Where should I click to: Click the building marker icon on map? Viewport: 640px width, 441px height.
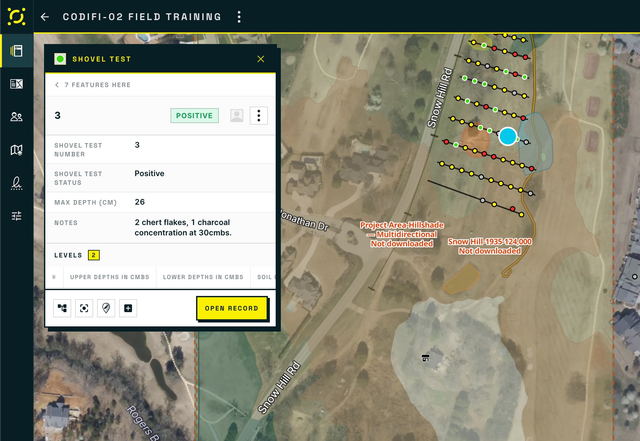(425, 358)
